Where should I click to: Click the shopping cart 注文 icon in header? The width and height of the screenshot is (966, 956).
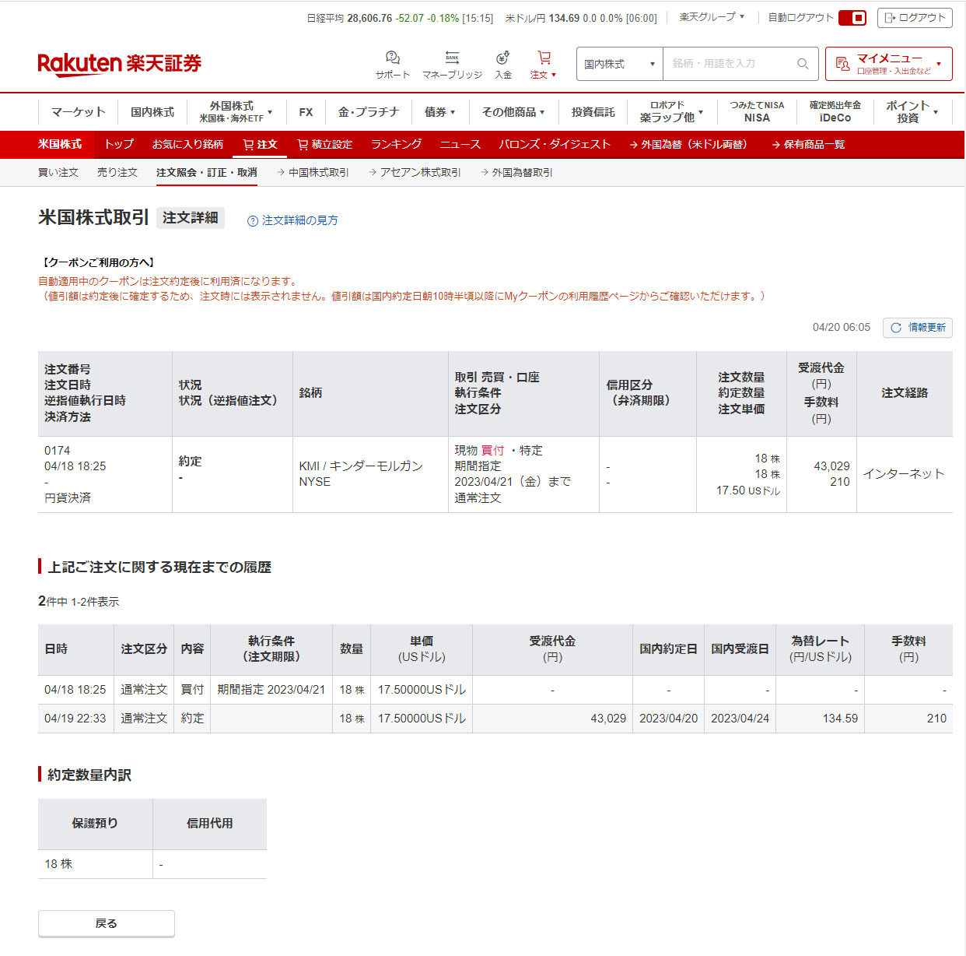[x=544, y=58]
